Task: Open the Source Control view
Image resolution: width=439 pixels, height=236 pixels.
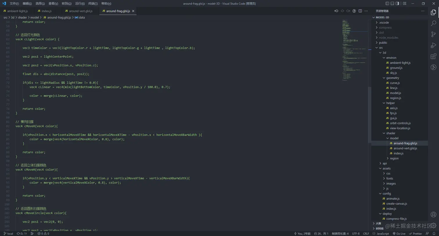Action: click(433, 34)
